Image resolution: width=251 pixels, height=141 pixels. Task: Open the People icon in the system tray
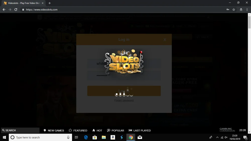(x=211, y=137)
